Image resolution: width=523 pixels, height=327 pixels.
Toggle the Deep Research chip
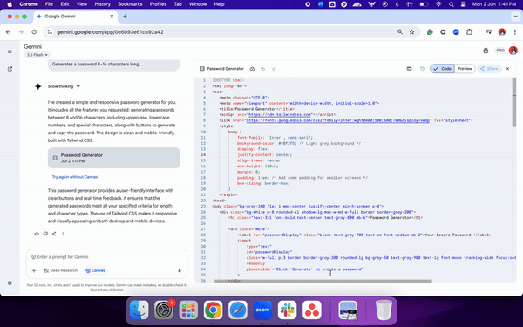[x=61, y=270]
